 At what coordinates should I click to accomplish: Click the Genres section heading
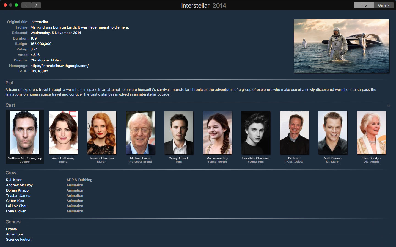13,222
